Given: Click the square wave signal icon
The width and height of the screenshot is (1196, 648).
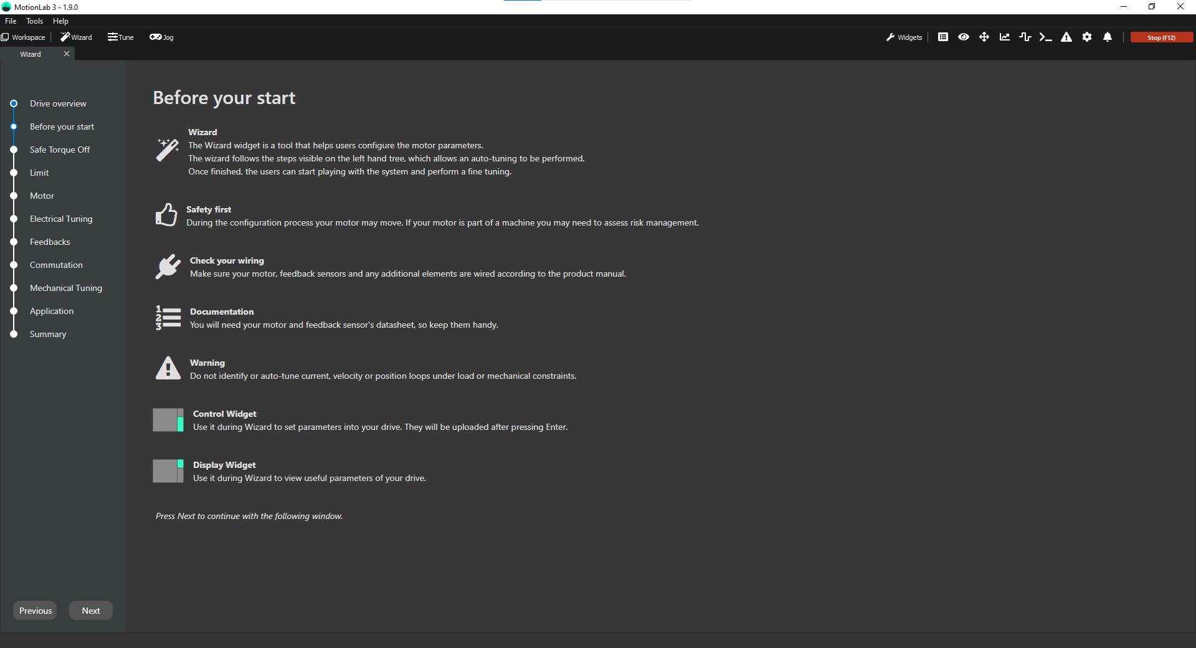Looking at the screenshot, I should point(1025,37).
